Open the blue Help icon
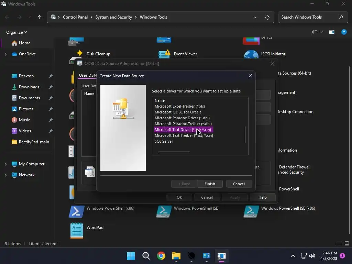Image resolution: width=352 pixels, height=264 pixels. (x=344, y=32)
